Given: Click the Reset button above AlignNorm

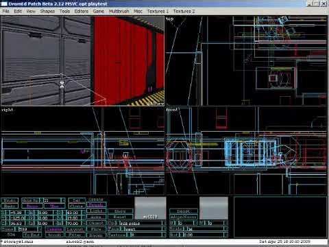Looking at the screenshot, I should pos(184,211).
